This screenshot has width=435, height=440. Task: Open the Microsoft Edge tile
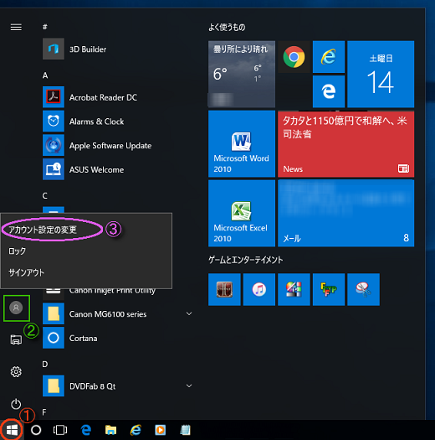point(329,91)
